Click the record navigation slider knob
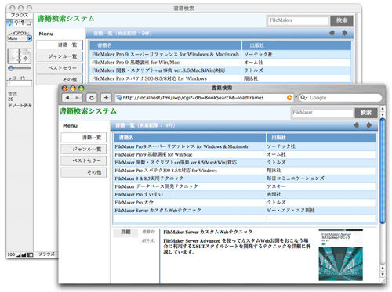Viewport: 392px width, 292px height. click(x=11, y=69)
